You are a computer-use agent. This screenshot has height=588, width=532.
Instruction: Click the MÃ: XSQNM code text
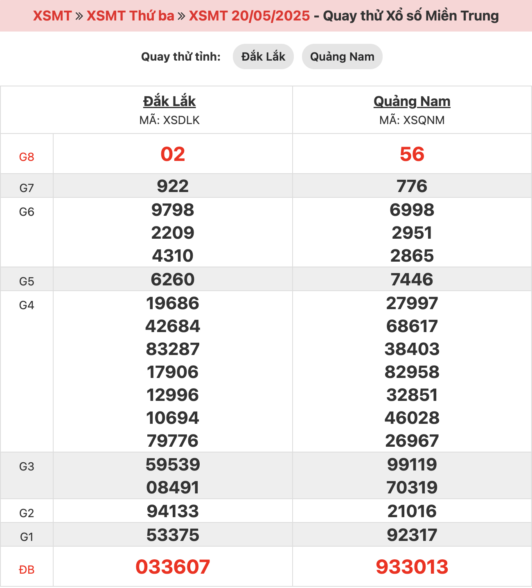coord(412,120)
